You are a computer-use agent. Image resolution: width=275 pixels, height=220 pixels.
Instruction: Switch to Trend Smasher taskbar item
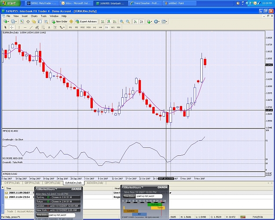point(145,3)
